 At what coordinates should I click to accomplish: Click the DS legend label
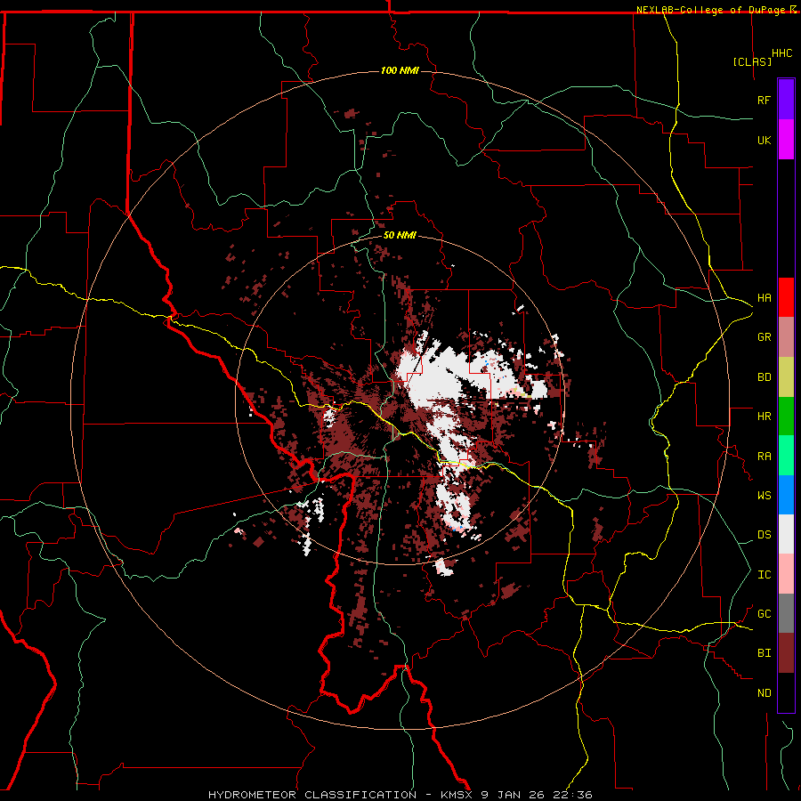coord(764,535)
